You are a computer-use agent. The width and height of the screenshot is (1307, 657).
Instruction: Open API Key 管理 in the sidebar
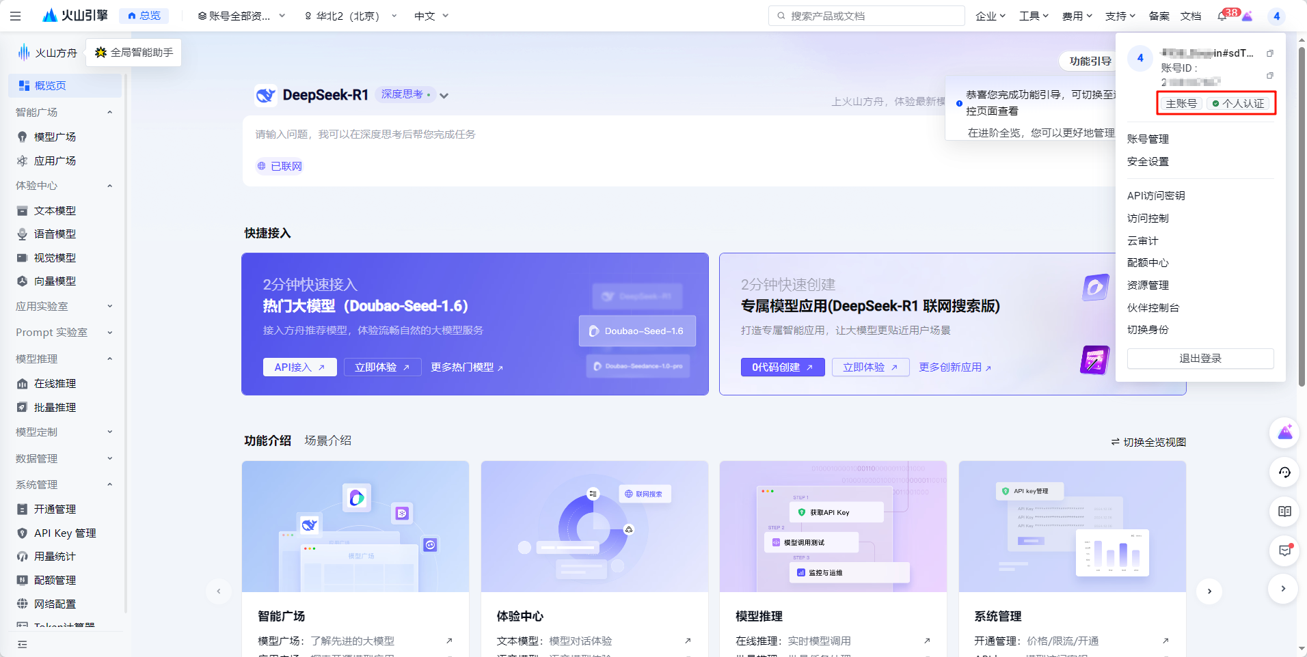65,533
